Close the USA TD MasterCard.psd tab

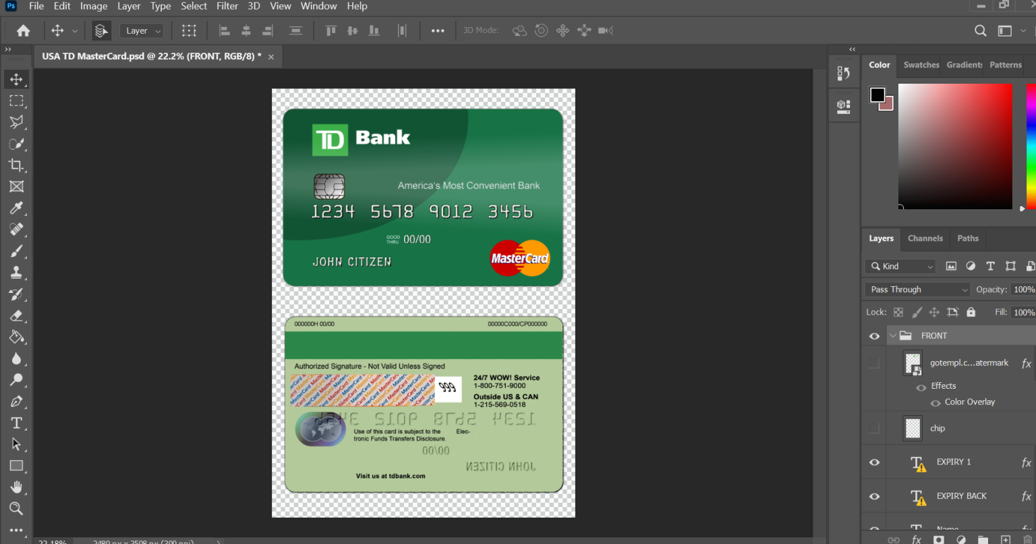tap(271, 57)
